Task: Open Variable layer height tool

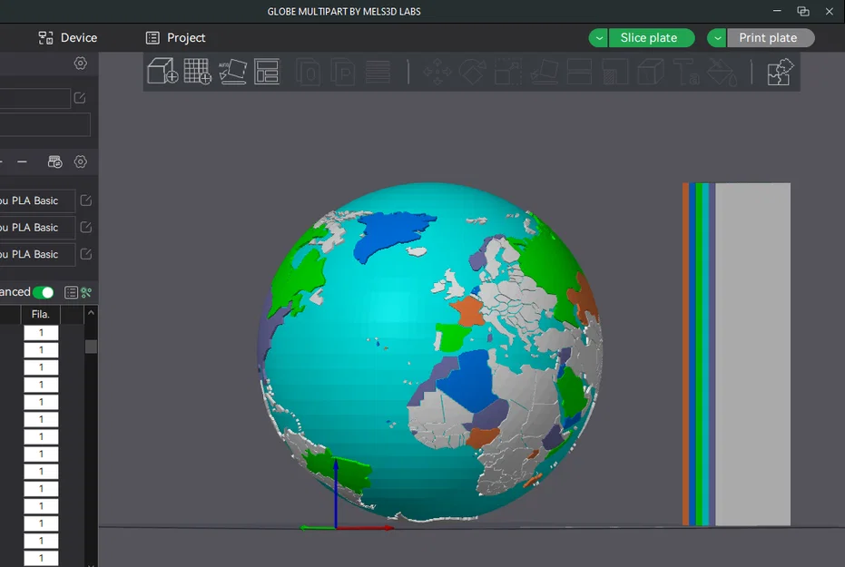Action: (378, 72)
